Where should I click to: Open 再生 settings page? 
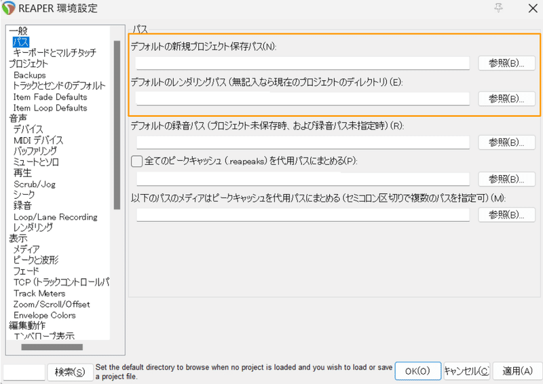[22, 173]
